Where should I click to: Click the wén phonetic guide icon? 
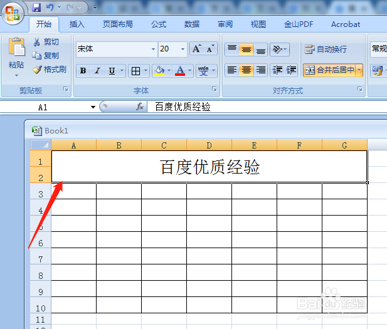203,71
